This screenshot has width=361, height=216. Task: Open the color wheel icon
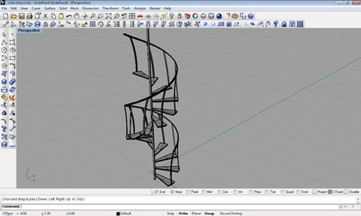click(x=195, y=16)
